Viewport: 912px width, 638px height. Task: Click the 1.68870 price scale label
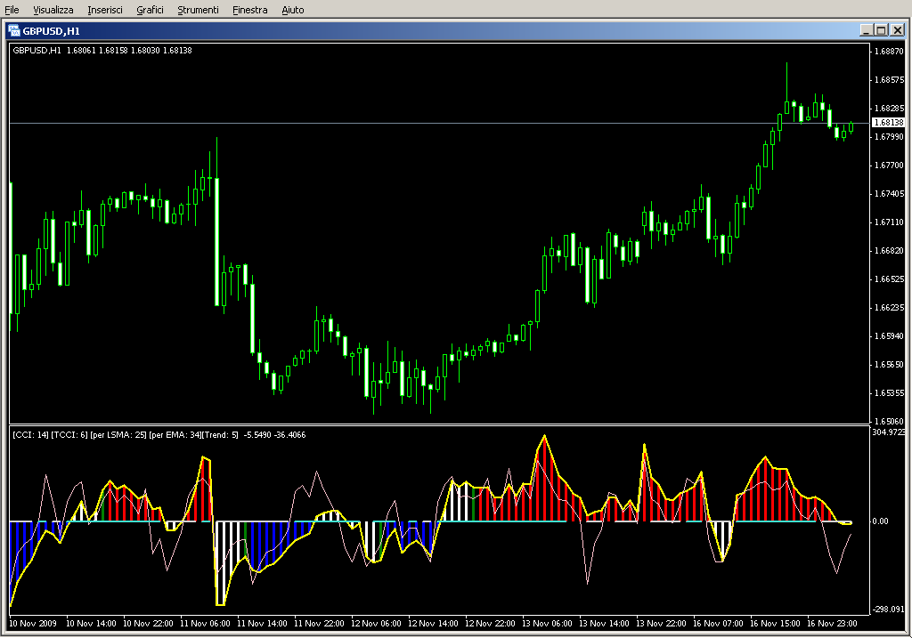point(890,51)
